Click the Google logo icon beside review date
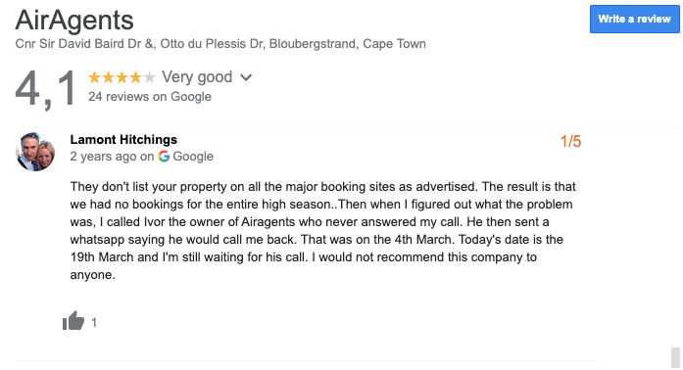The width and height of the screenshot is (683, 370). click(164, 157)
